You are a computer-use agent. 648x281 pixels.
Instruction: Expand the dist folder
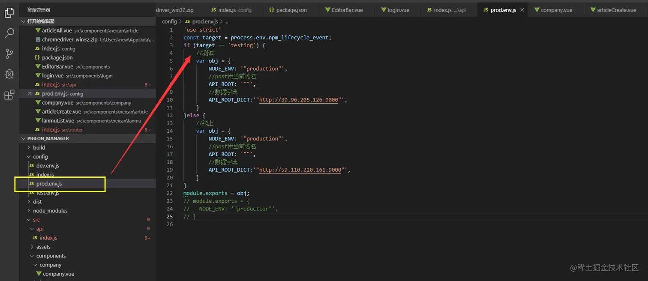37,201
